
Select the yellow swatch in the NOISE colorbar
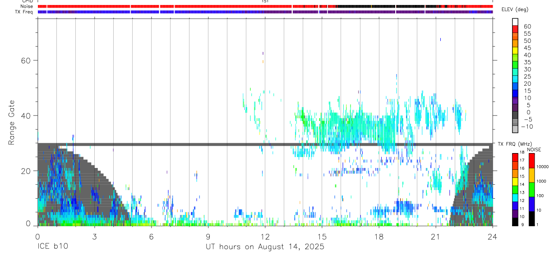pyautogui.click(x=532, y=175)
